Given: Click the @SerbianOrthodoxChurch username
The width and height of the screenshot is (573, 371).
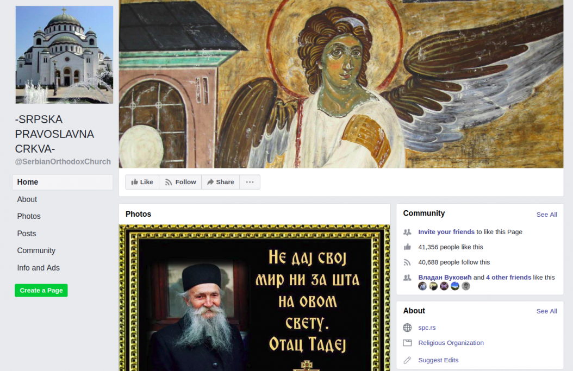Looking at the screenshot, I should (63, 162).
